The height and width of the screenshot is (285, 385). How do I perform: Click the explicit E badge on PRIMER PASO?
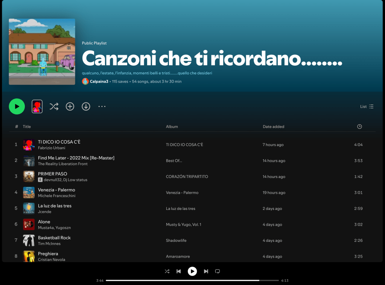click(x=40, y=179)
